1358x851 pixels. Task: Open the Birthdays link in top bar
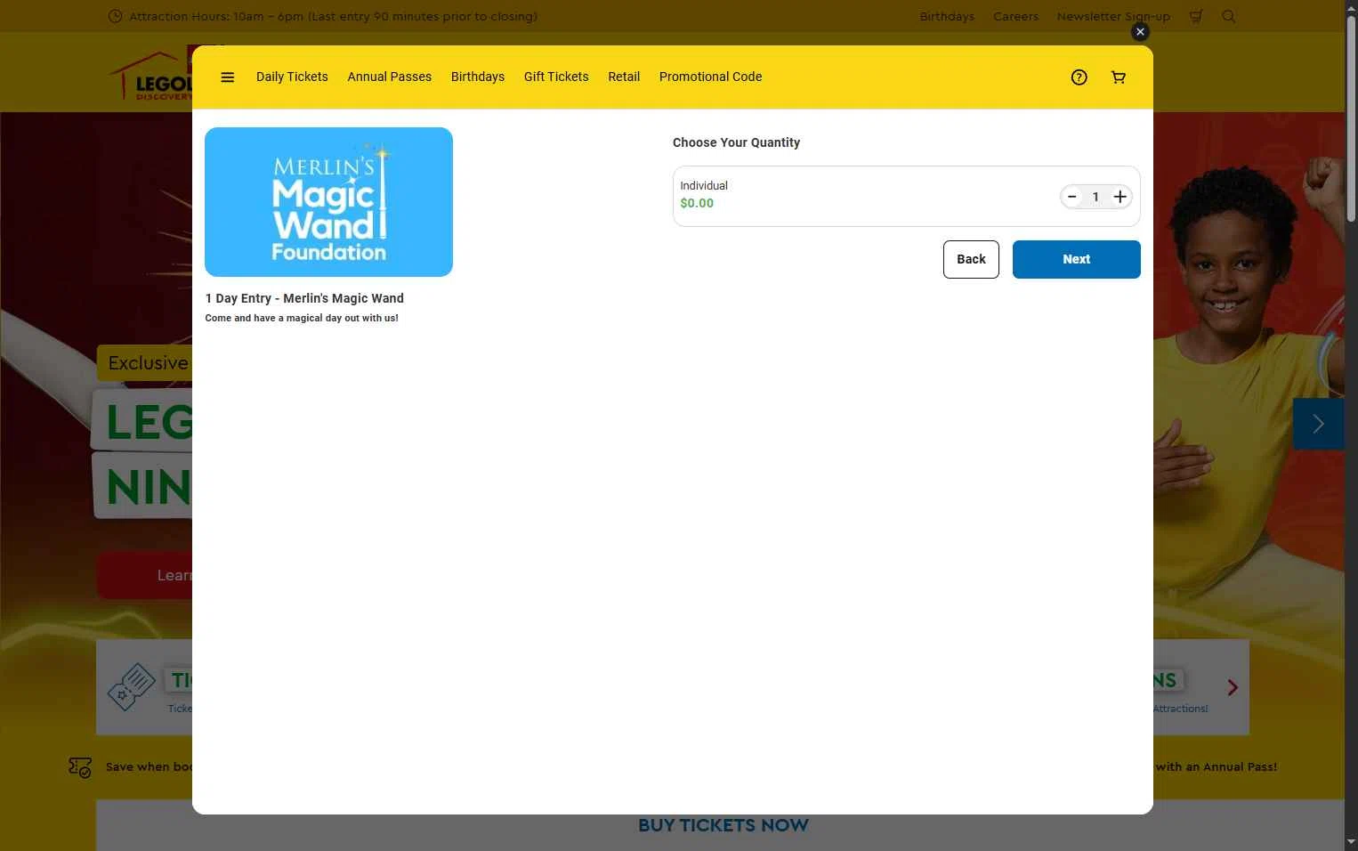click(x=947, y=16)
